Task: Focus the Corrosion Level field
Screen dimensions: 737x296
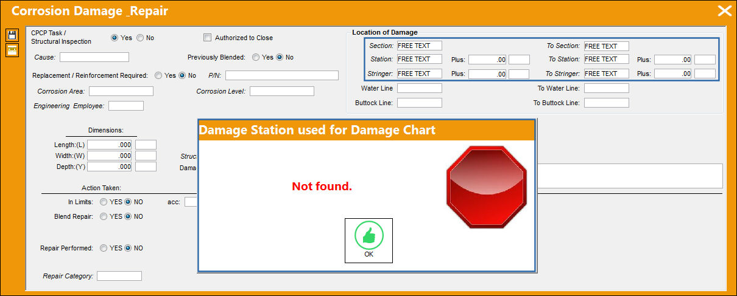Action: pyautogui.click(x=281, y=91)
